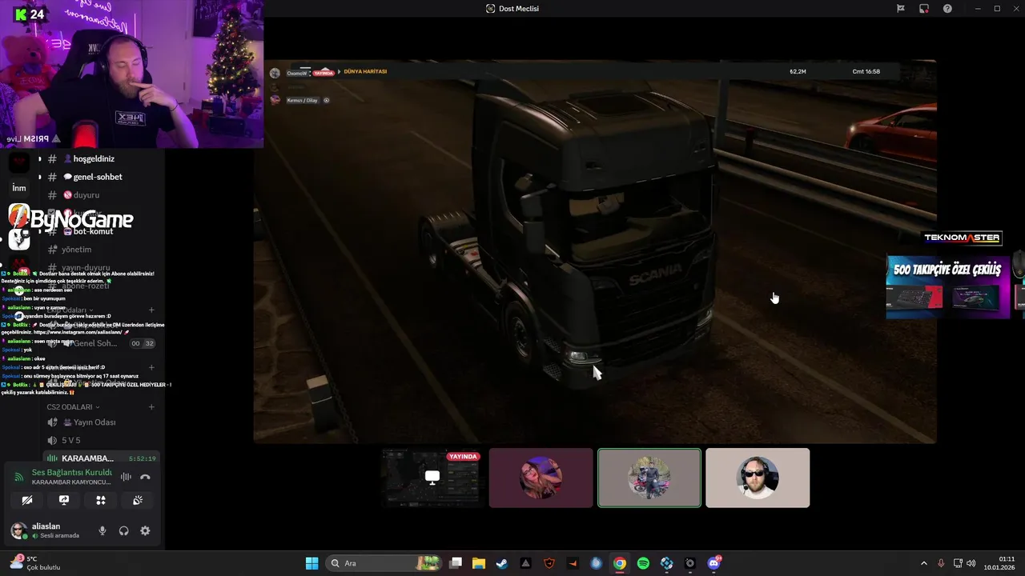Open Brave browser from taskbar

[549, 563]
